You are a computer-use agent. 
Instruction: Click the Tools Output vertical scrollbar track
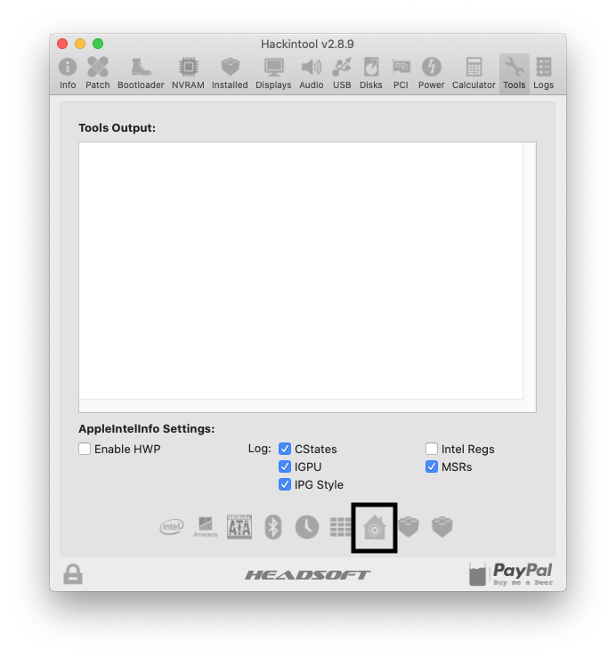pyautogui.click(x=530, y=271)
